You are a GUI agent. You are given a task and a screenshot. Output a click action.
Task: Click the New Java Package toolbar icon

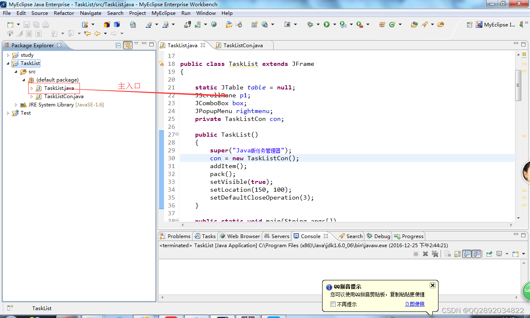[x=382, y=25]
